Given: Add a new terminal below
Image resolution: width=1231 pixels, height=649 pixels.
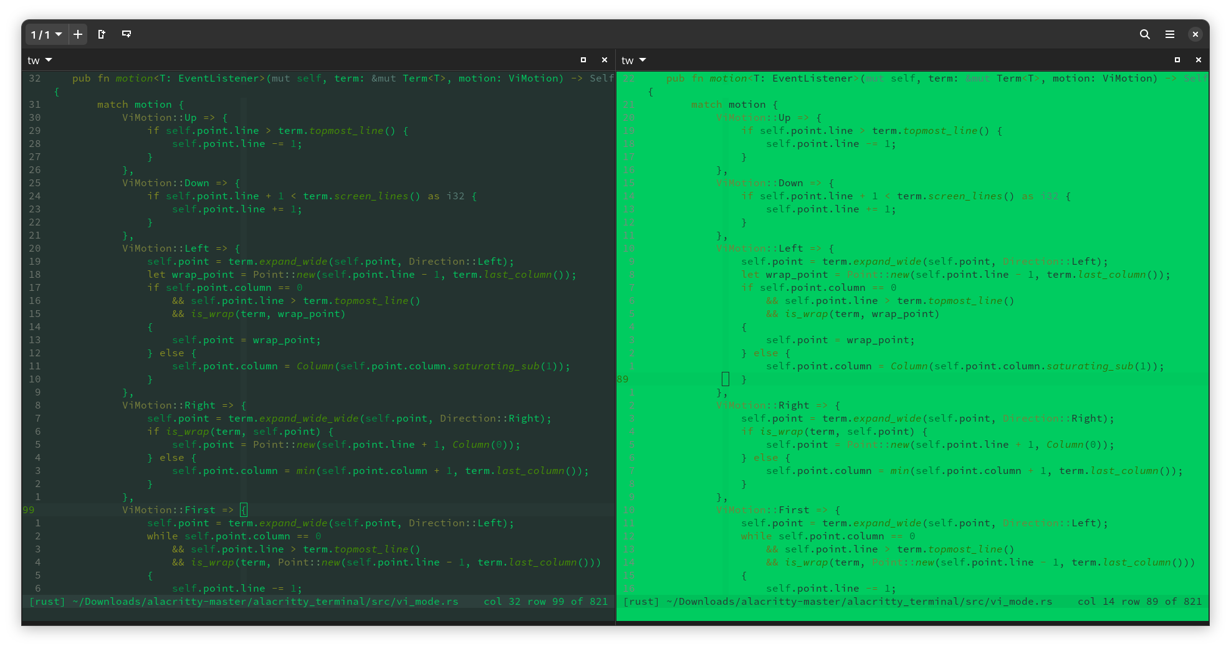Looking at the screenshot, I should 127,34.
